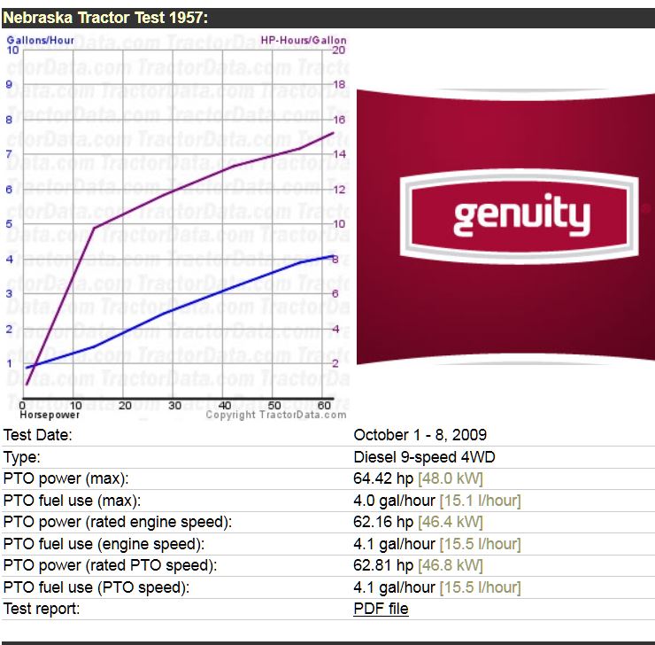Click the Gallons/Hour axis title
Viewport: 655px width, 645px height.
pos(39,41)
